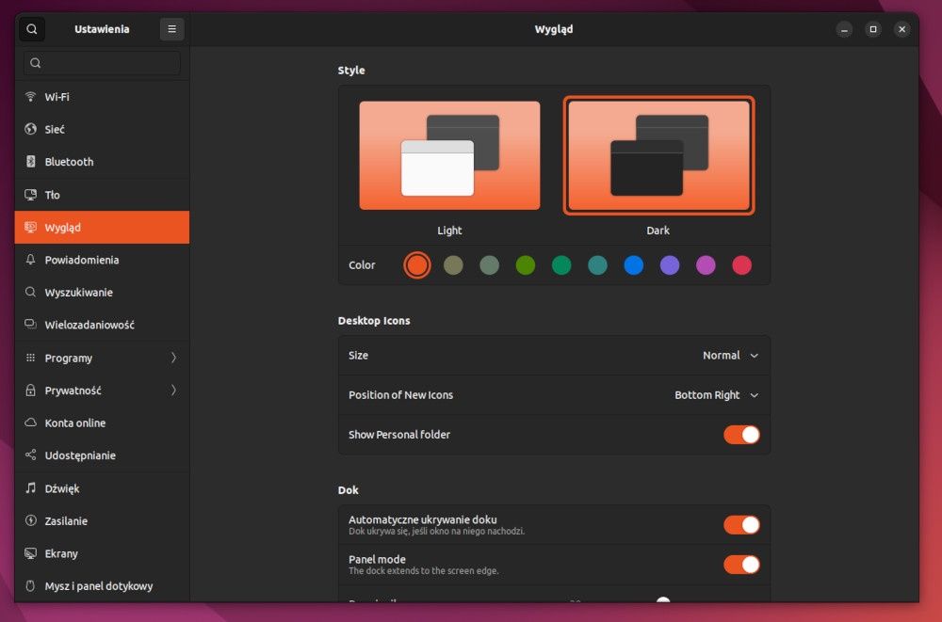Open Position of New Icons dropdown
The height and width of the screenshot is (622, 942).
click(716, 395)
